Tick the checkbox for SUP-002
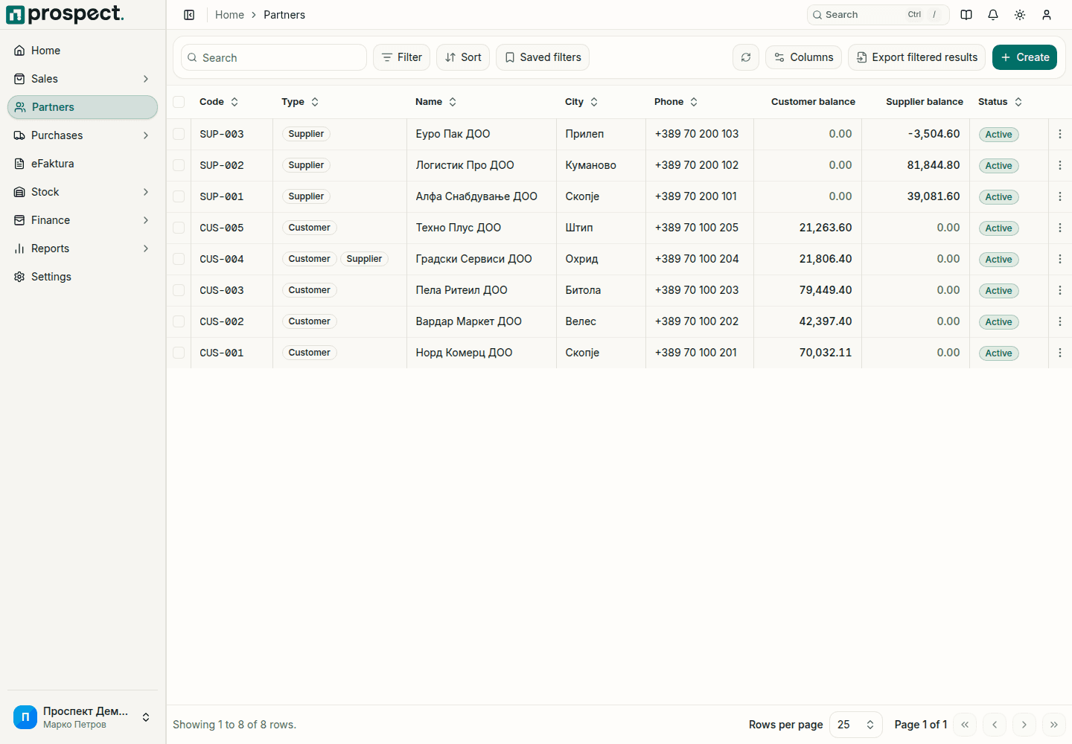The image size is (1072, 744). coord(179,165)
